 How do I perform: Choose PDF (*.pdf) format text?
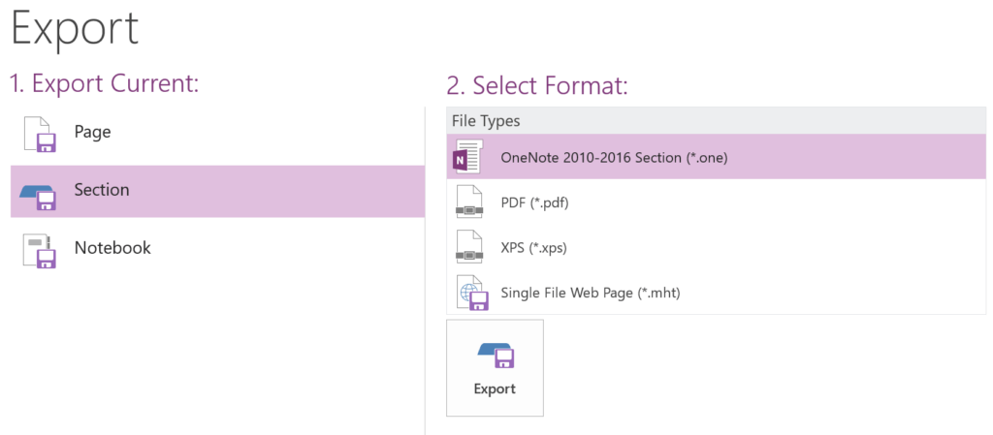click(534, 202)
